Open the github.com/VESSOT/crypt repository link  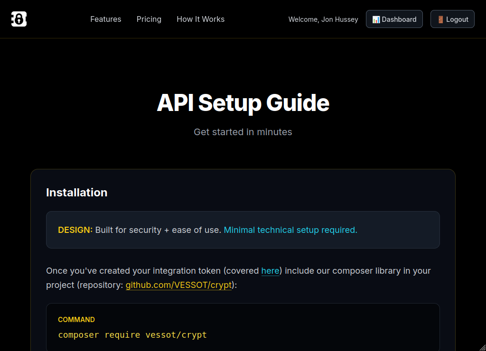click(x=178, y=285)
